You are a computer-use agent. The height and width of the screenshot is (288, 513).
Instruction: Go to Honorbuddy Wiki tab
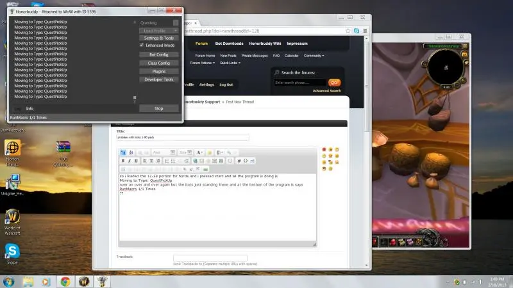[269, 44]
